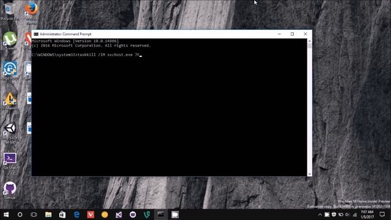Minimize the Command Prompt window

coord(279,34)
